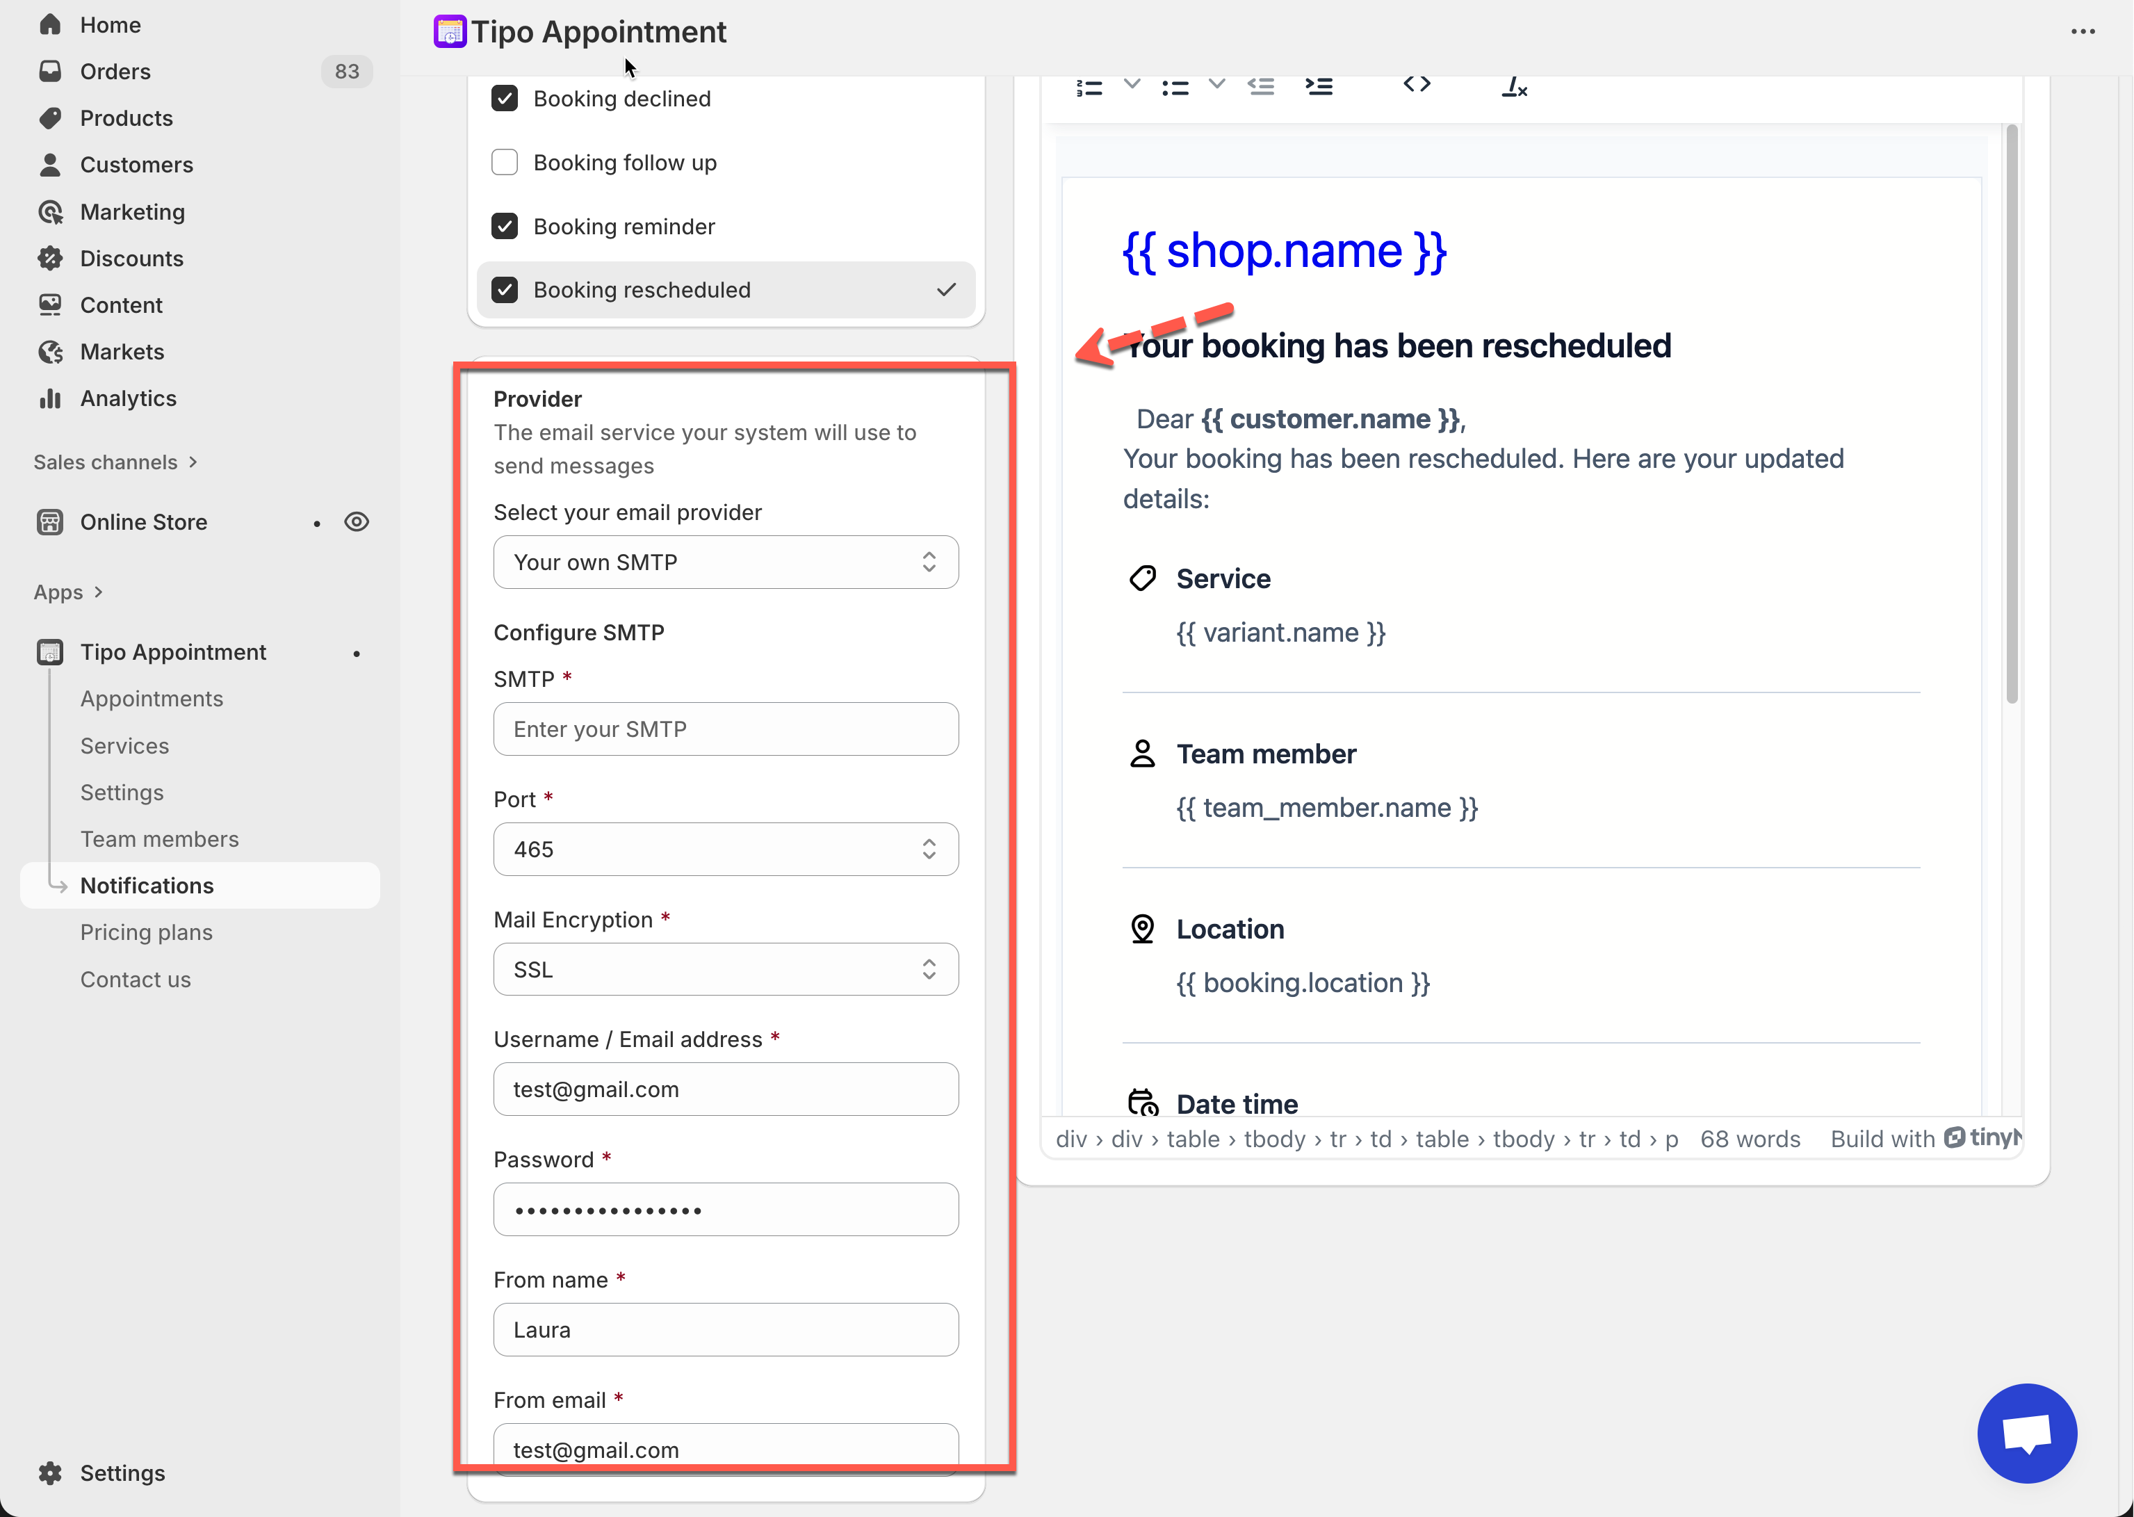
Task: Open Team members in Tipo Appointment menu
Action: tap(160, 839)
